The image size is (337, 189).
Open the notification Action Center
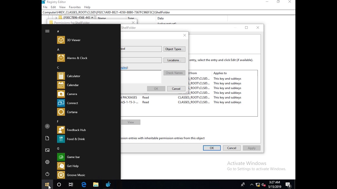coord(288,185)
